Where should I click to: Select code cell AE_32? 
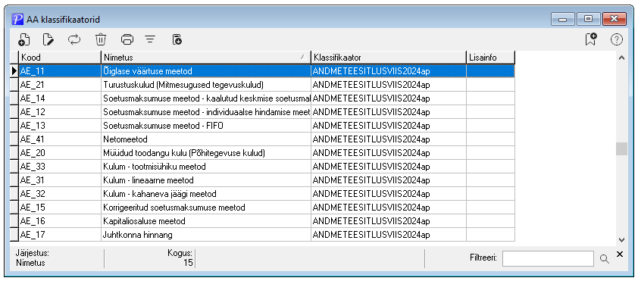60,194
